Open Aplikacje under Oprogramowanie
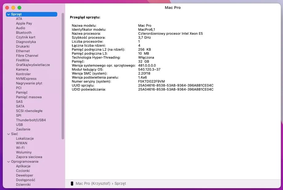 (23, 166)
